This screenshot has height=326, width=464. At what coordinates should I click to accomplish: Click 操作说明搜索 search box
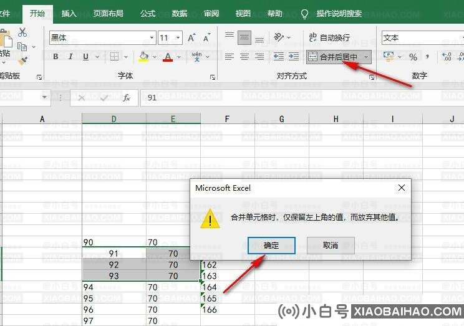339,14
